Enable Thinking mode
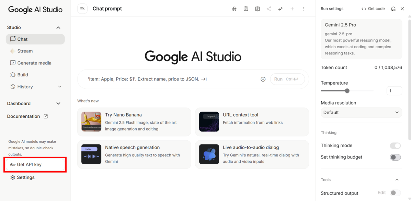Viewport: 412px width, 201px height. coord(395,146)
